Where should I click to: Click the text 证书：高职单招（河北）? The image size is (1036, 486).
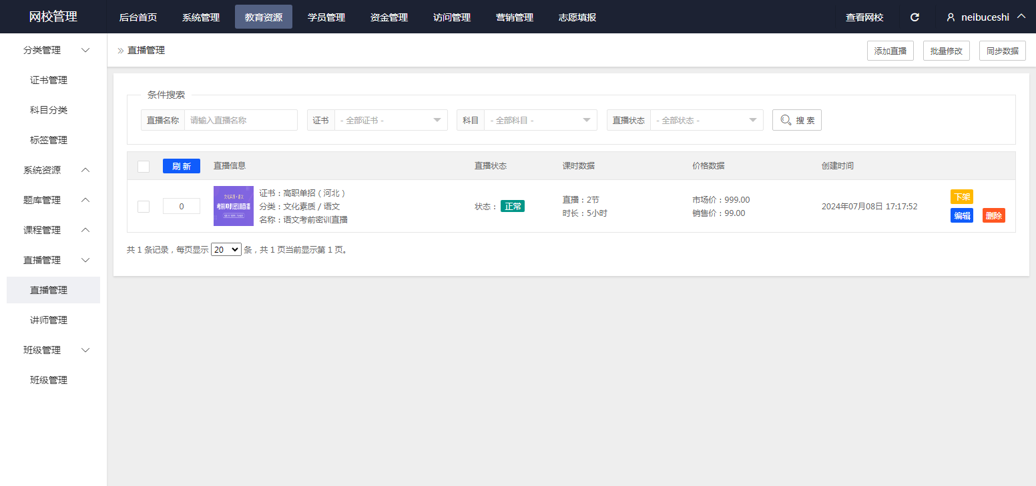point(304,193)
